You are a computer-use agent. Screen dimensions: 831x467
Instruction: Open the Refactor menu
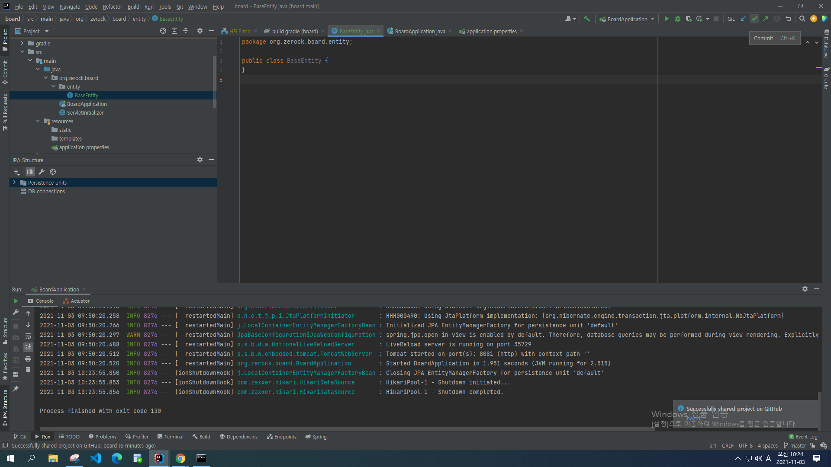112,6
